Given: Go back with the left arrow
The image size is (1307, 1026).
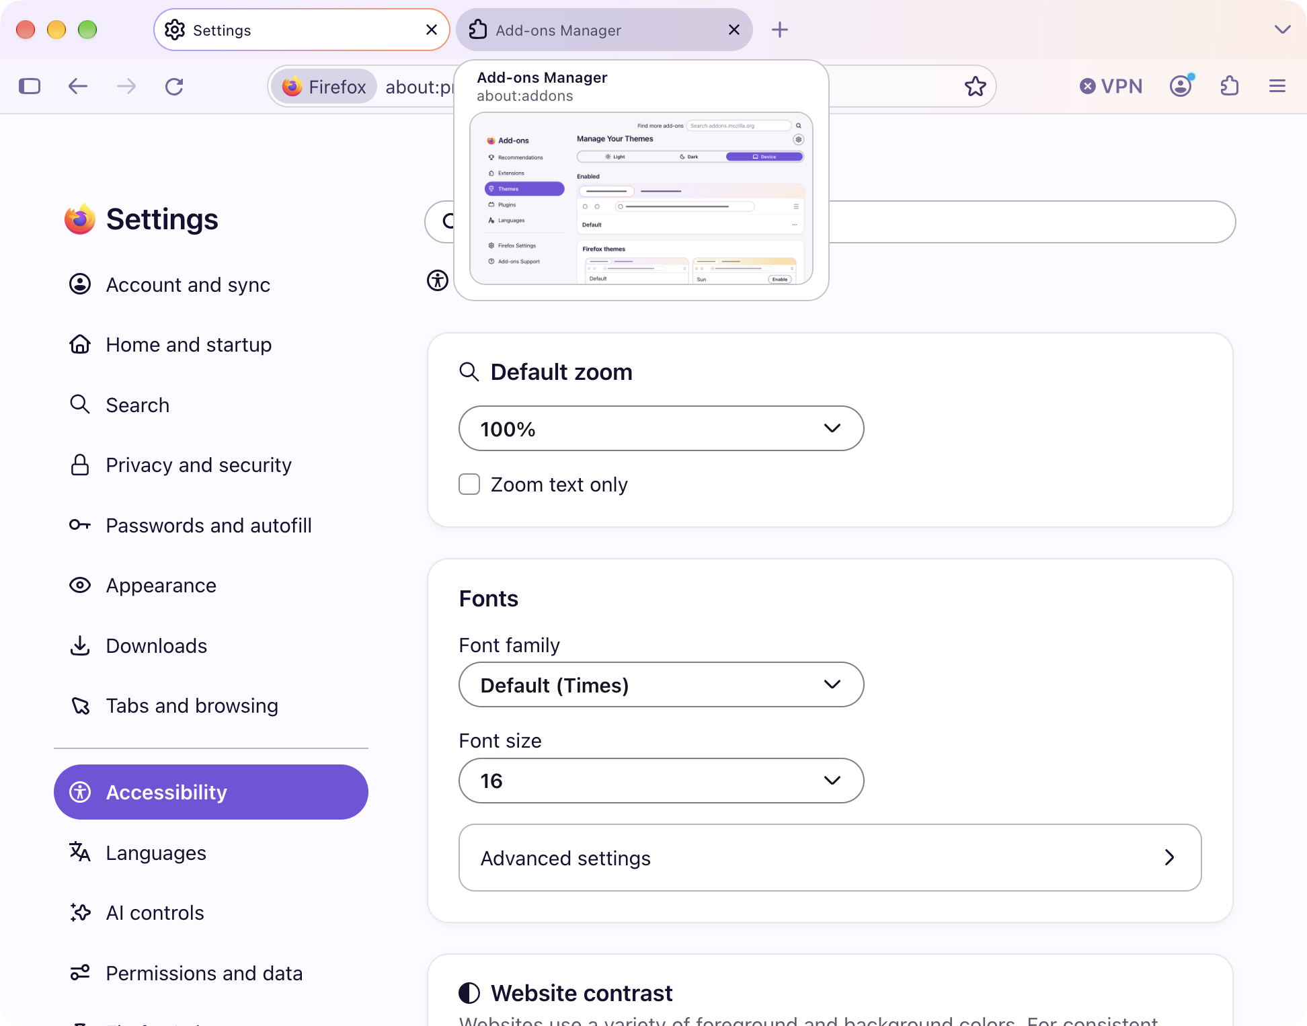Looking at the screenshot, I should (78, 86).
